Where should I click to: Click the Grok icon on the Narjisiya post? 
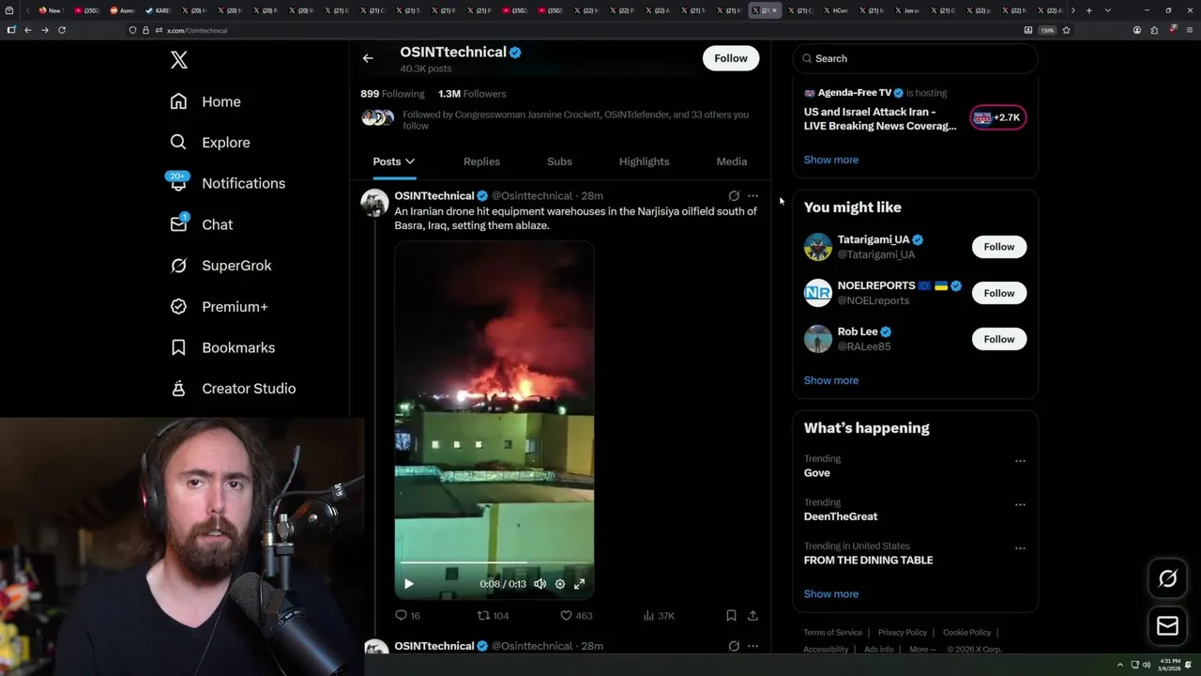pyautogui.click(x=734, y=196)
